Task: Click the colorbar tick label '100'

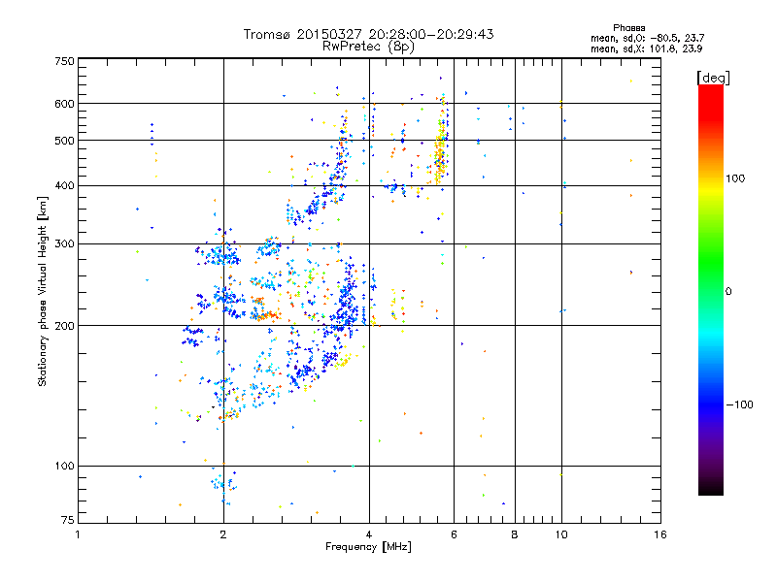Action: [x=735, y=178]
